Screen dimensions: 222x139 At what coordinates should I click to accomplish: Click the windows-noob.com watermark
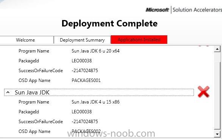(111, 134)
